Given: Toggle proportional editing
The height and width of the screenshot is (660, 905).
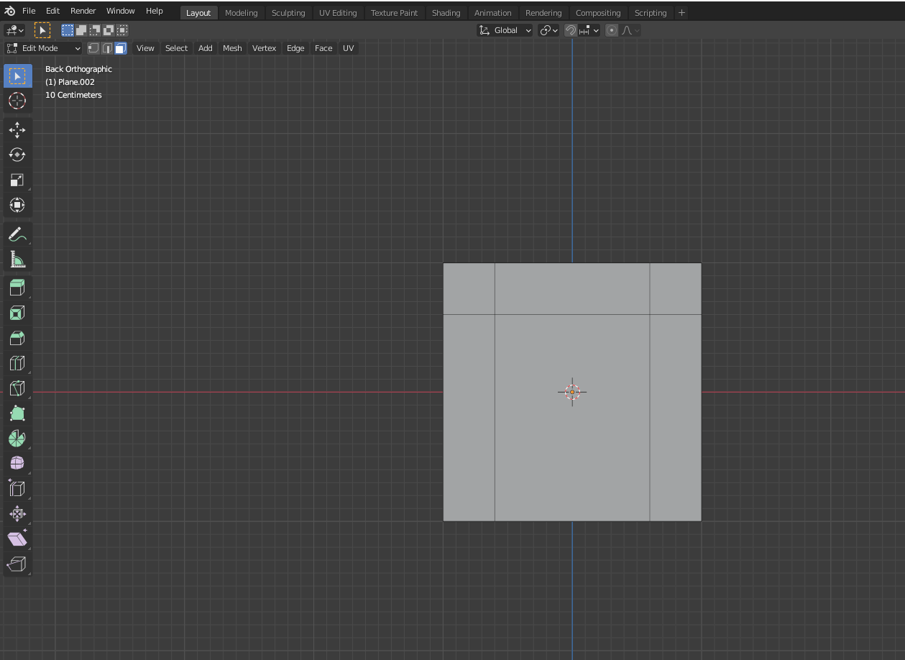Looking at the screenshot, I should pos(612,30).
